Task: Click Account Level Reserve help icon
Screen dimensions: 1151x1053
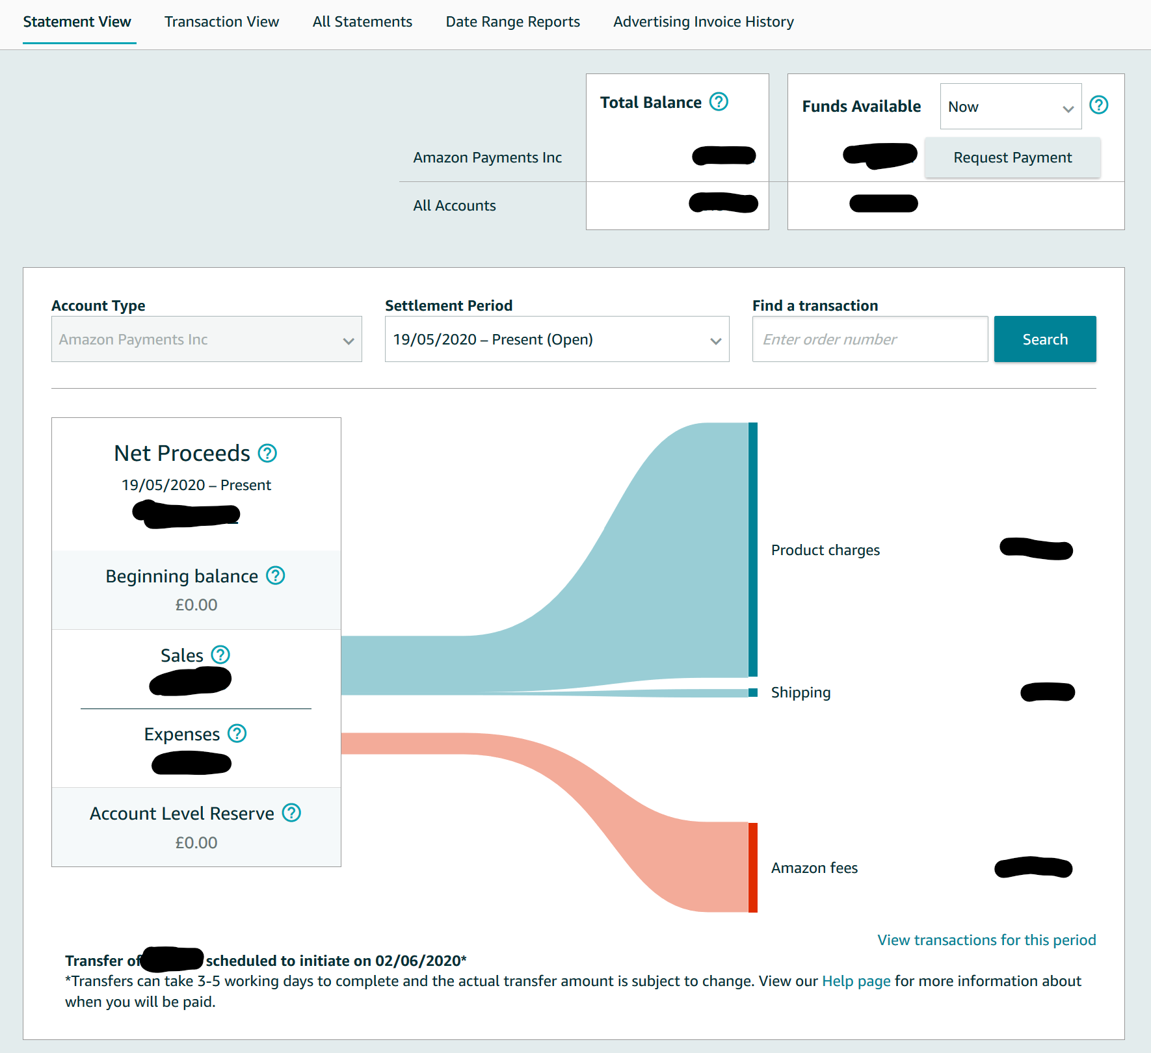Action: point(291,813)
